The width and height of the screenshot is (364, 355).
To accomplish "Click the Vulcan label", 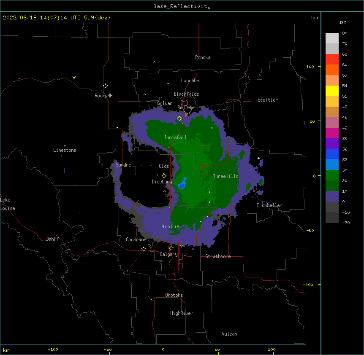I will pyautogui.click(x=229, y=334).
